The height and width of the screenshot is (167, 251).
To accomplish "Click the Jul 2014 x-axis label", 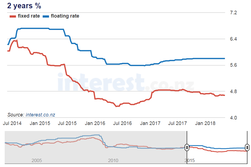I will click(x=12, y=123).
